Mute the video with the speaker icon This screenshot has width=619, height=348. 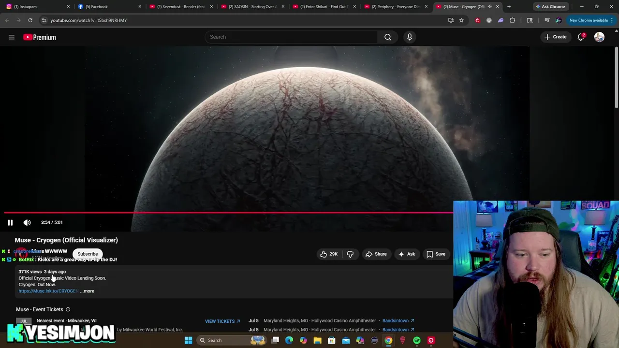coord(27,222)
